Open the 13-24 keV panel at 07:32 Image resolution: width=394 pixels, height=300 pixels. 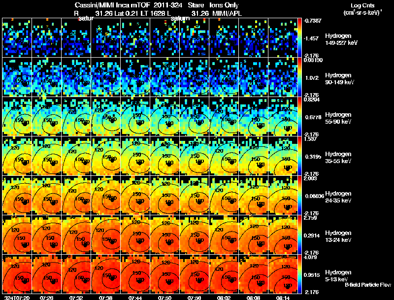tap(76, 235)
